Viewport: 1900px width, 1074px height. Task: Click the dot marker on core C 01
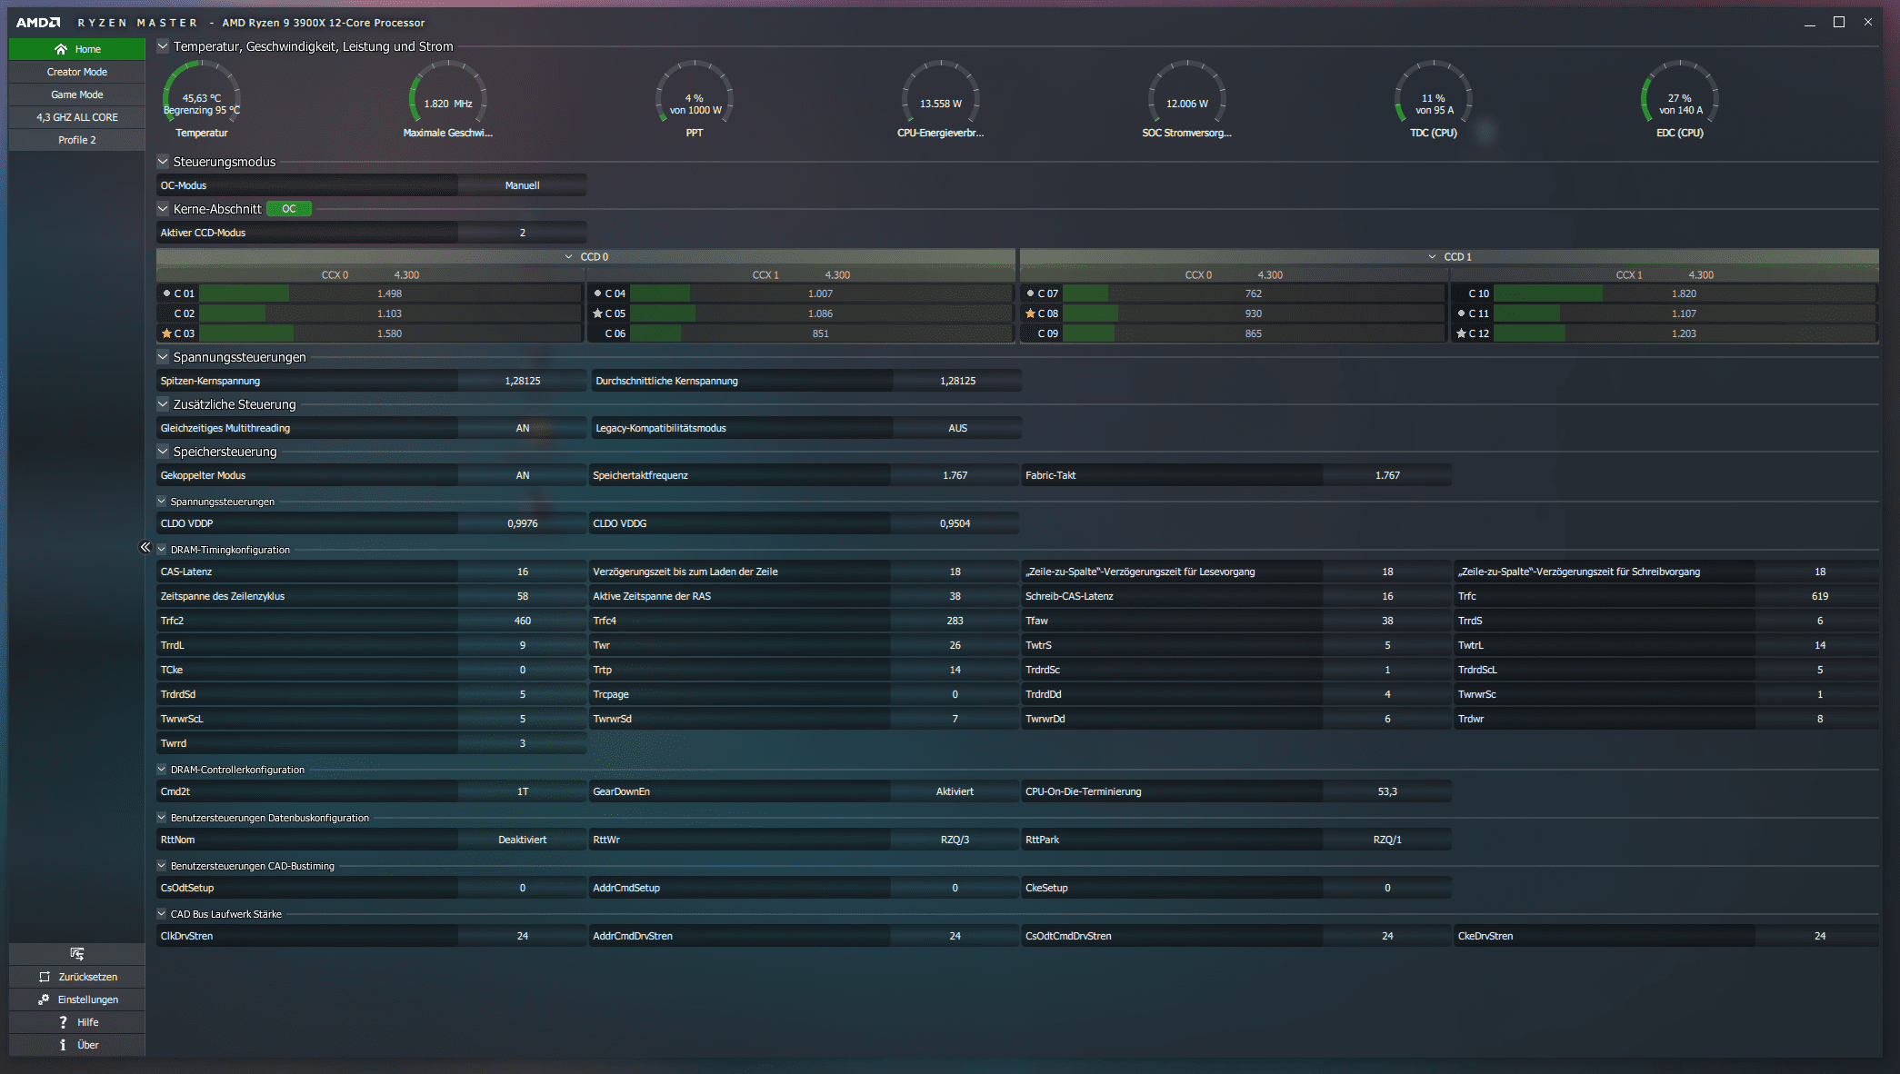[x=166, y=293]
